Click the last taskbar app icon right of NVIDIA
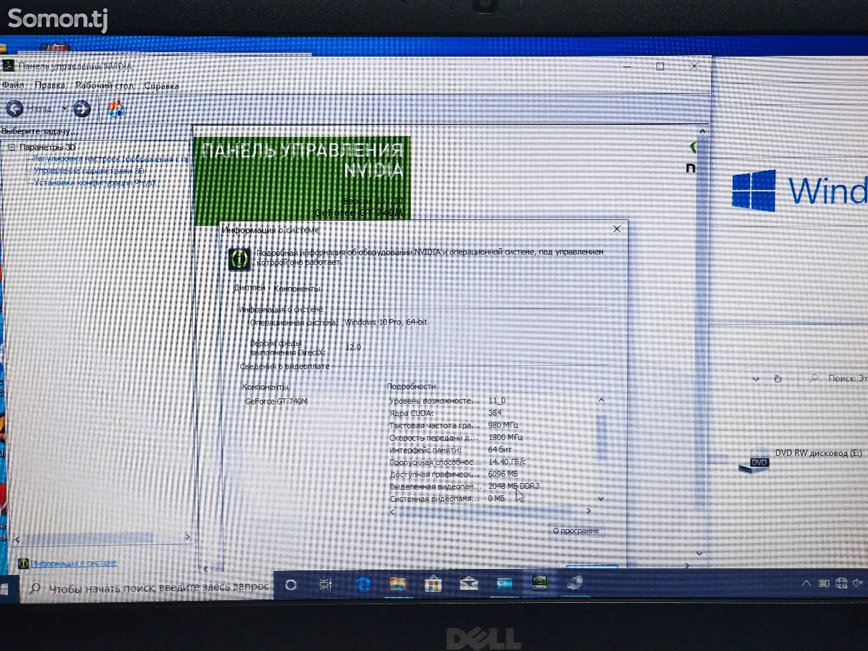 [575, 583]
